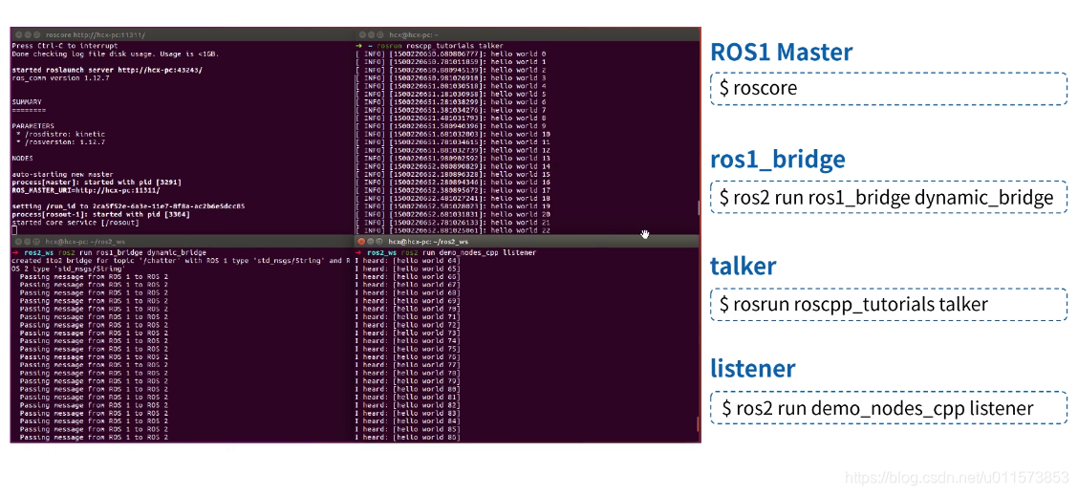This screenshot has height=495, width=1078.
Task: Click 'process[rosout-1]: started with pid [3304]'
Action: [101, 214]
